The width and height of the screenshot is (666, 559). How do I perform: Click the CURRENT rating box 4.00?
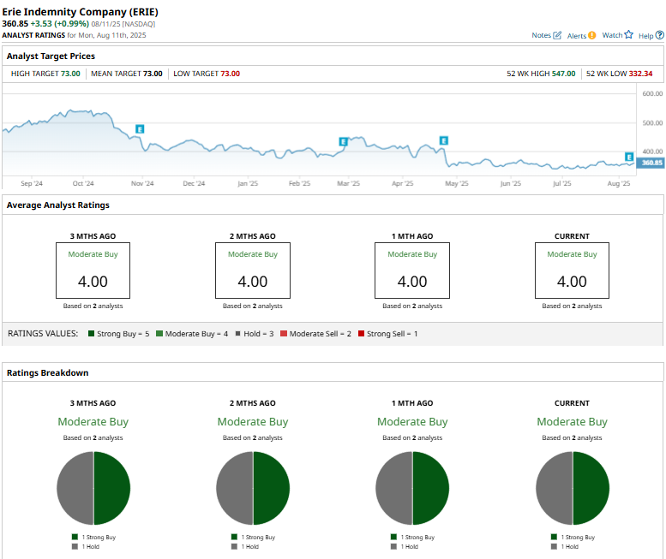click(x=572, y=271)
